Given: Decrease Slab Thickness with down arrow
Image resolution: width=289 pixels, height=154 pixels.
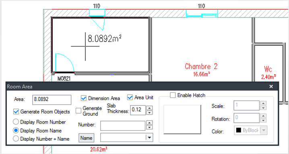Looking at the screenshot, I should point(149,113).
